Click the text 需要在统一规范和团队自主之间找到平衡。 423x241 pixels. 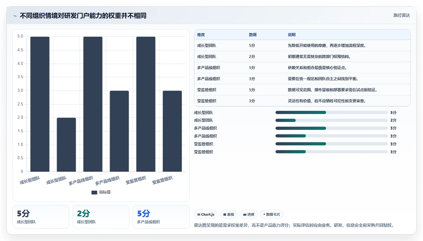coord(323,79)
